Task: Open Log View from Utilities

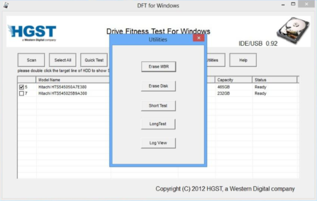Action: [158, 143]
